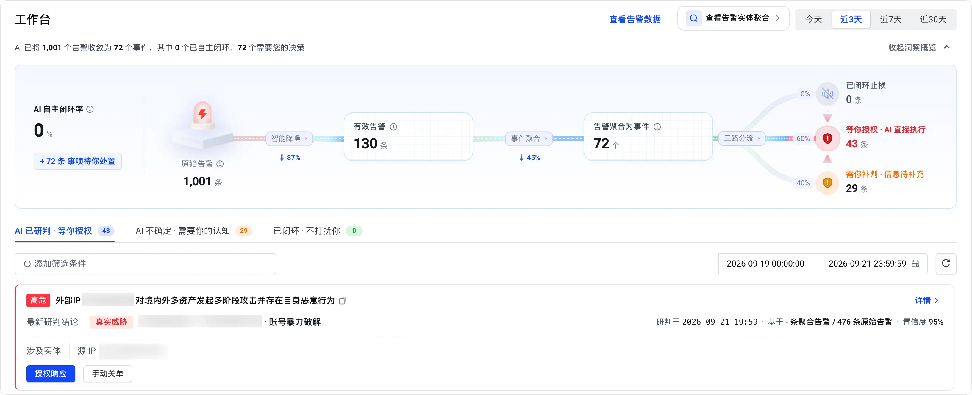972x395 pixels.
Task: Expand the 智能降噪 stage chip
Action: click(x=289, y=138)
